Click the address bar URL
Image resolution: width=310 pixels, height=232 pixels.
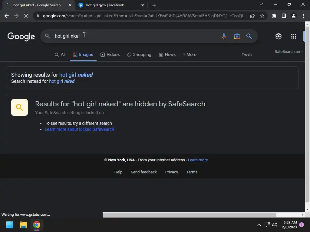144,16
